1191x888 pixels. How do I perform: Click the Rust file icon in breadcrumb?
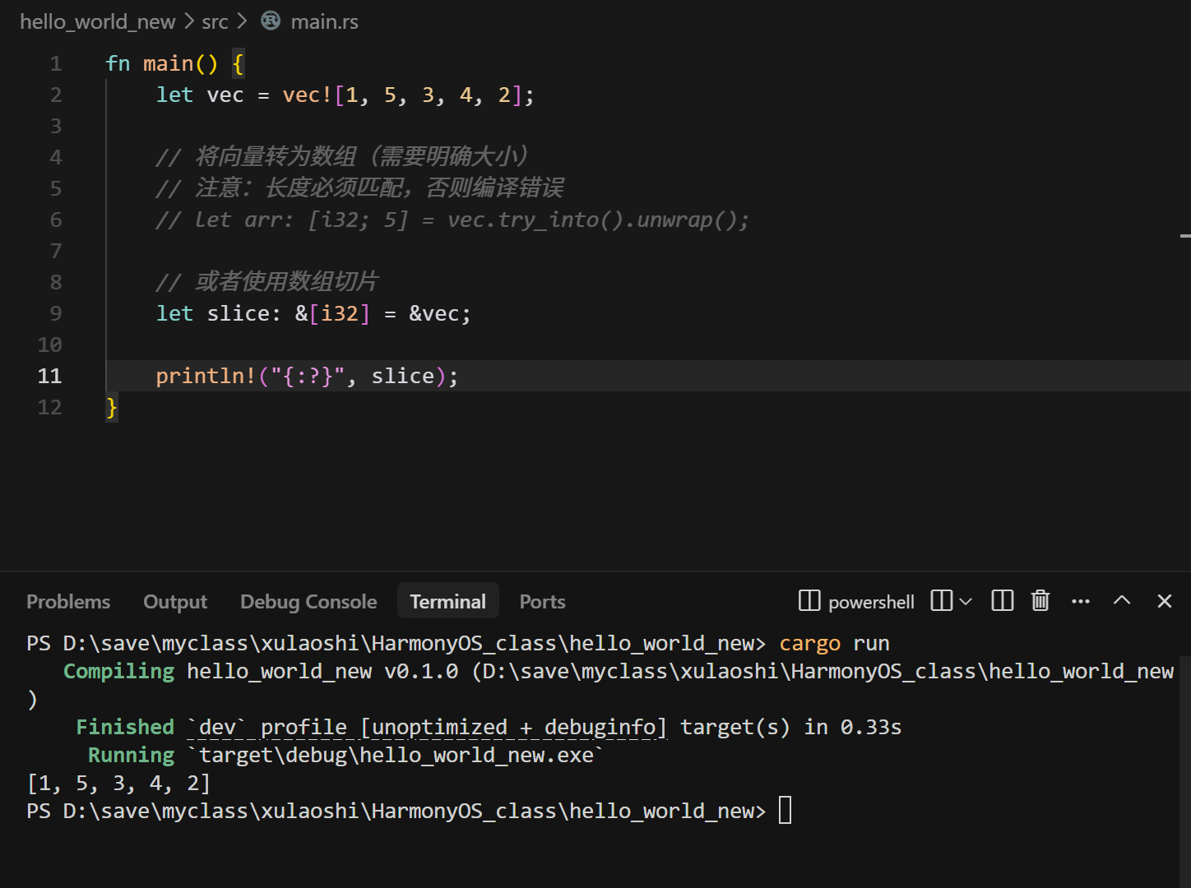[x=271, y=21]
